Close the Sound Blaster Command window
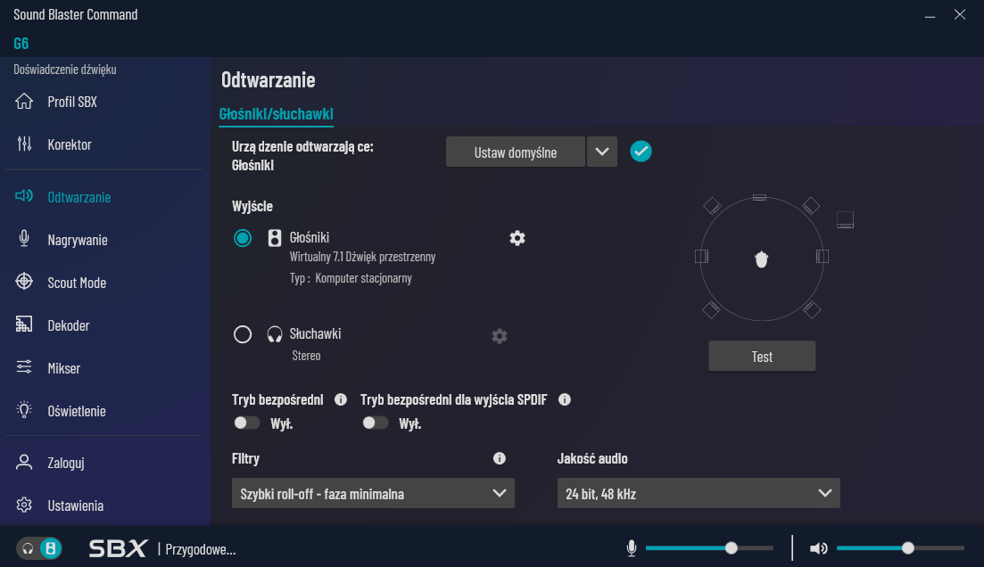The height and width of the screenshot is (567, 984). 960,14
